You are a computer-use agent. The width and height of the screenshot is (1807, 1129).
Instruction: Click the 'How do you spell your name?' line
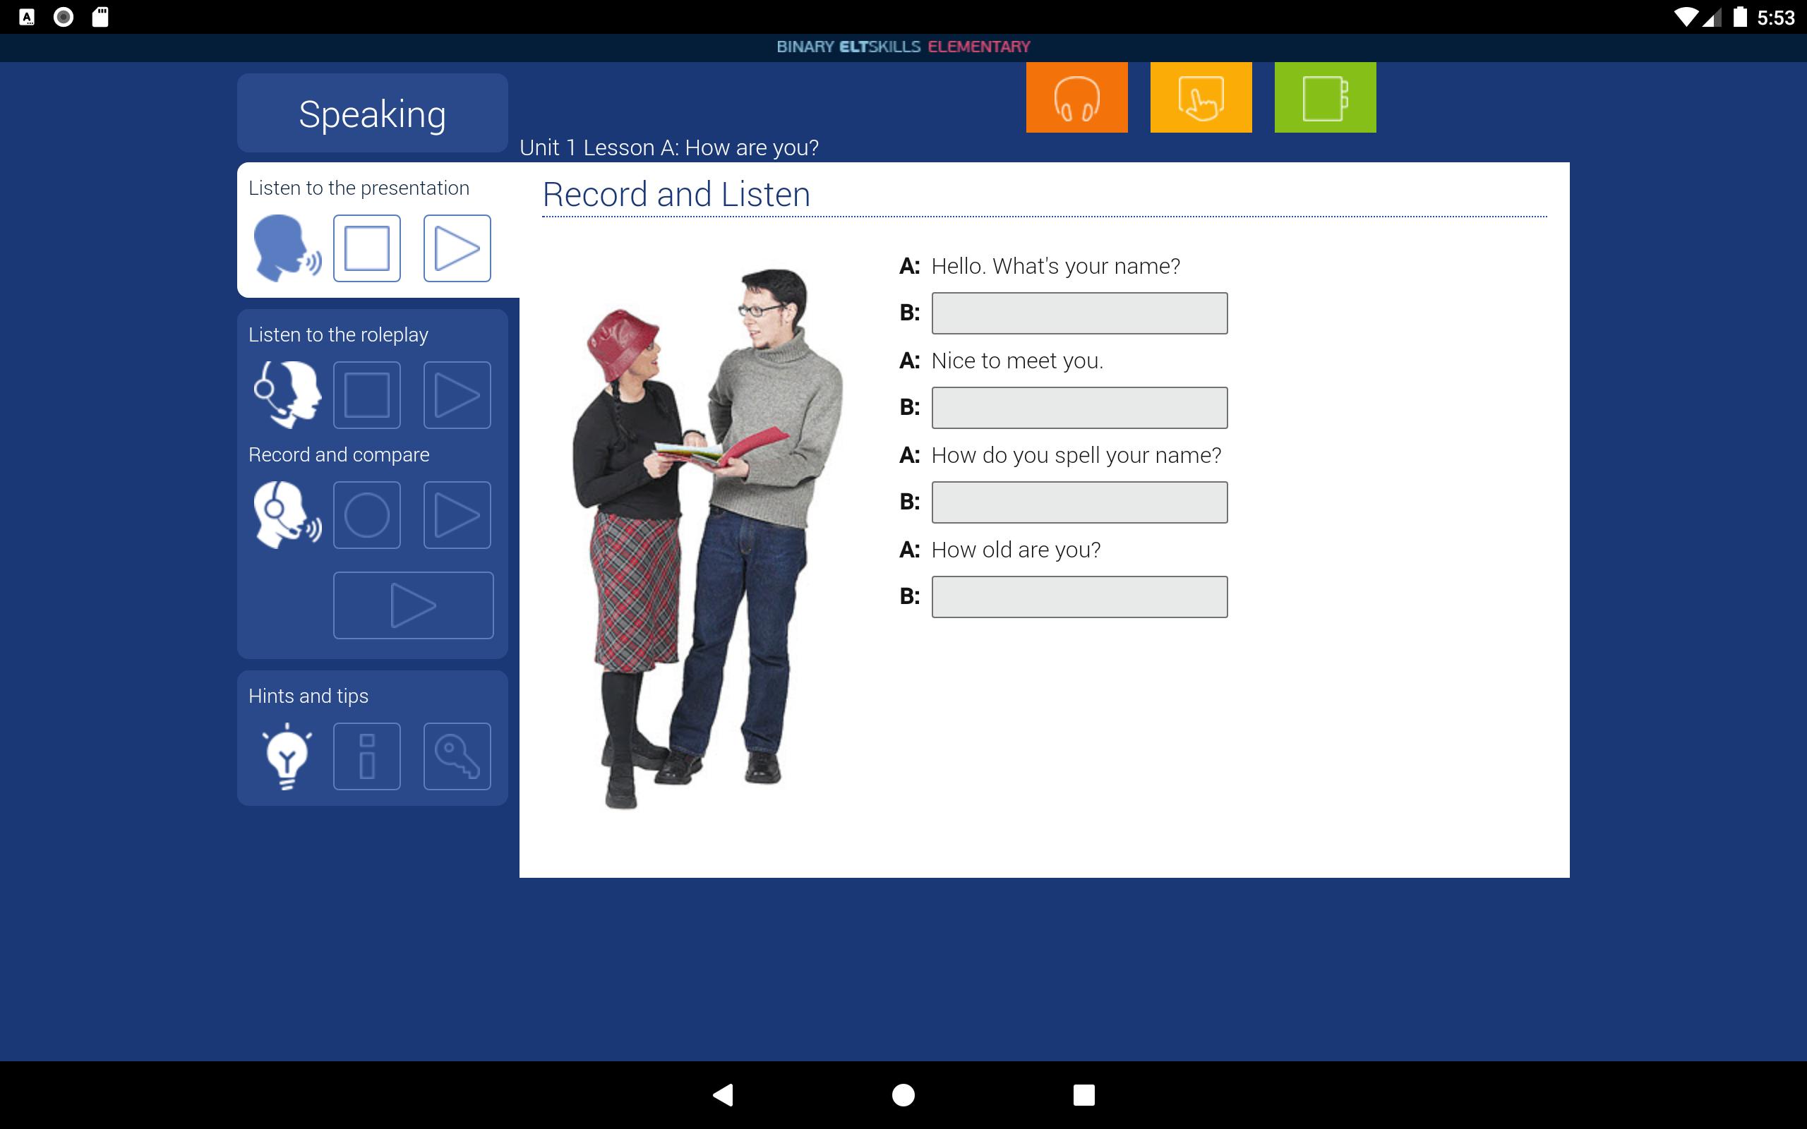point(1076,454)
